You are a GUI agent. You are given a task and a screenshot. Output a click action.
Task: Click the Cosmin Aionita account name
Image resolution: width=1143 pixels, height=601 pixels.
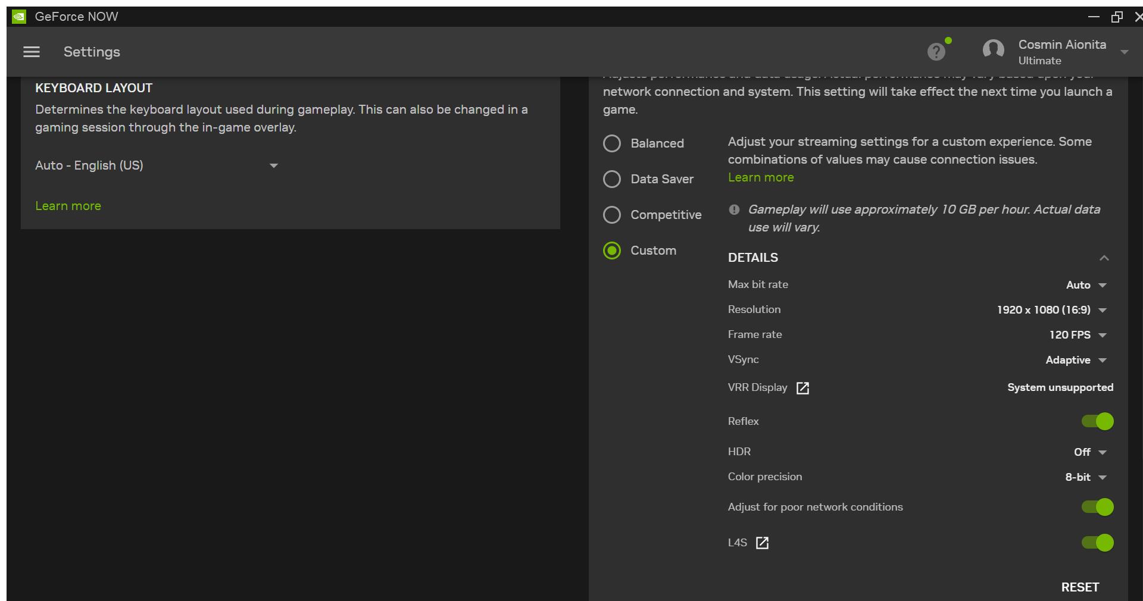coord(1062,45)
